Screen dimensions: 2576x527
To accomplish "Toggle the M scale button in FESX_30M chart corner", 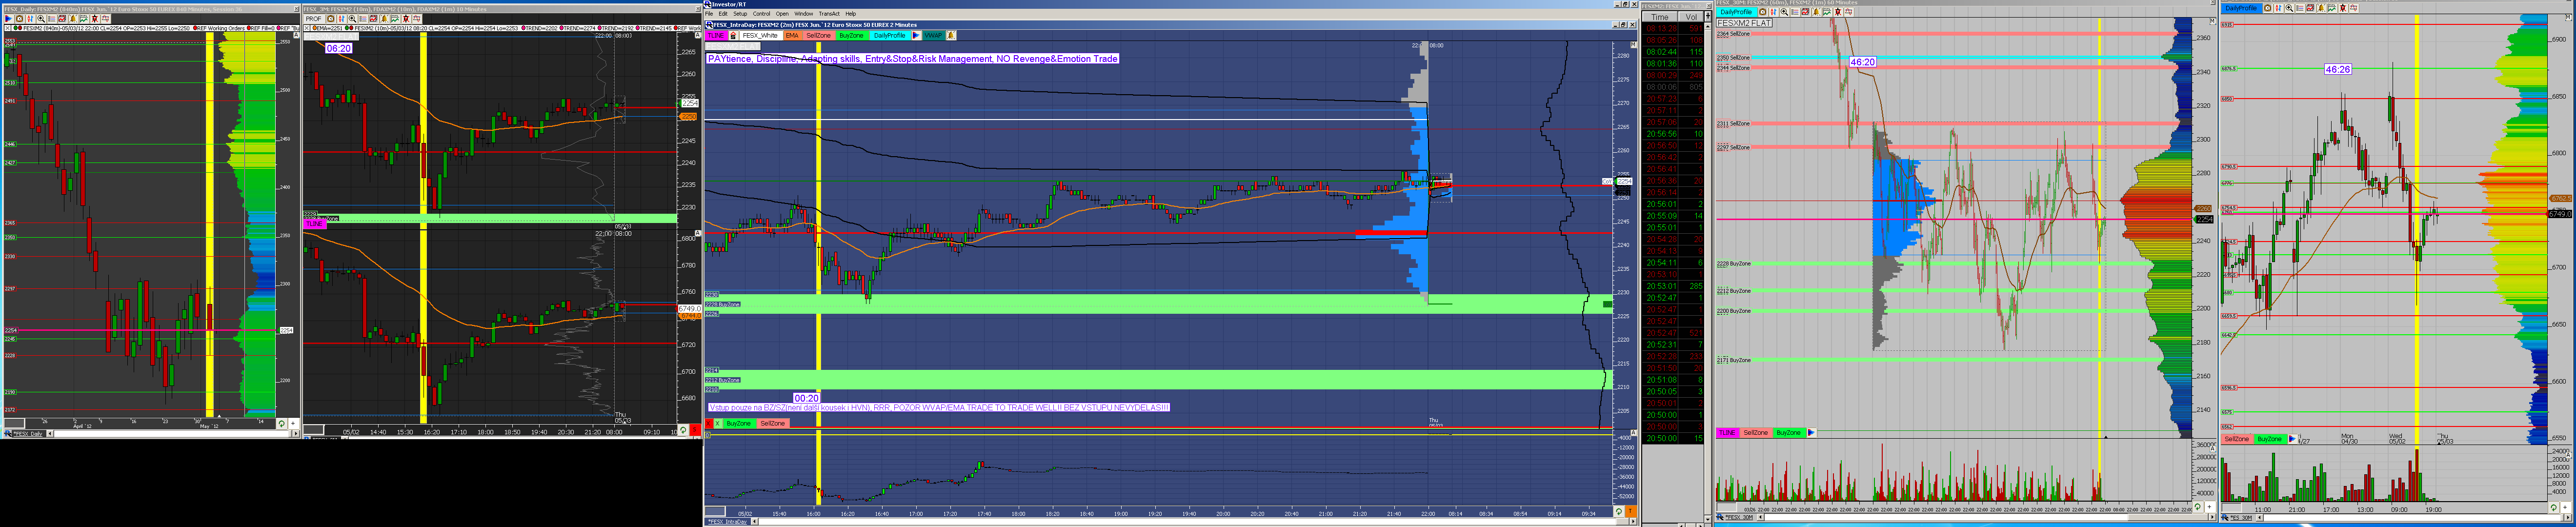I will pyautogui.click(x=2213, y=21).
